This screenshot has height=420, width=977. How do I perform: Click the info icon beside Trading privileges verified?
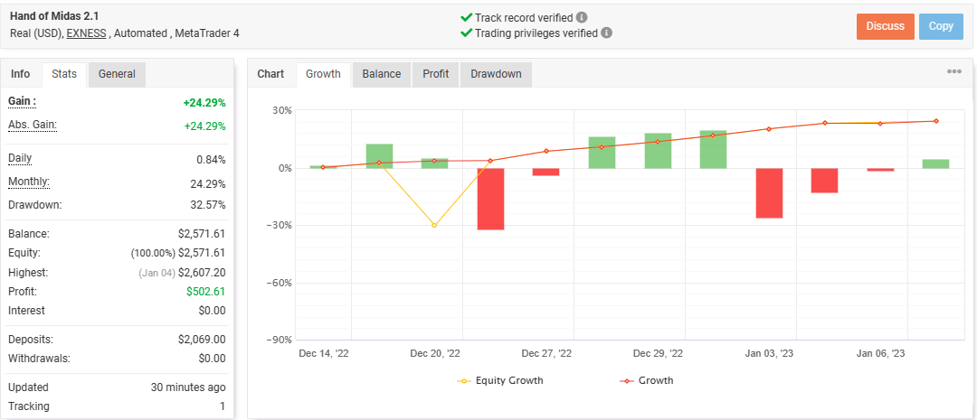[x=606, y=33]
